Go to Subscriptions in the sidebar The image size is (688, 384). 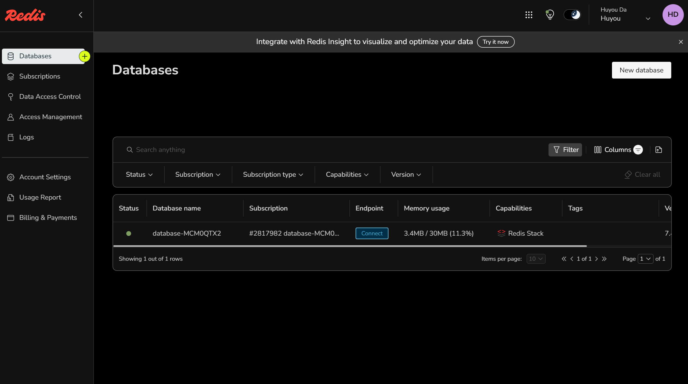click(x=40, y=76)
